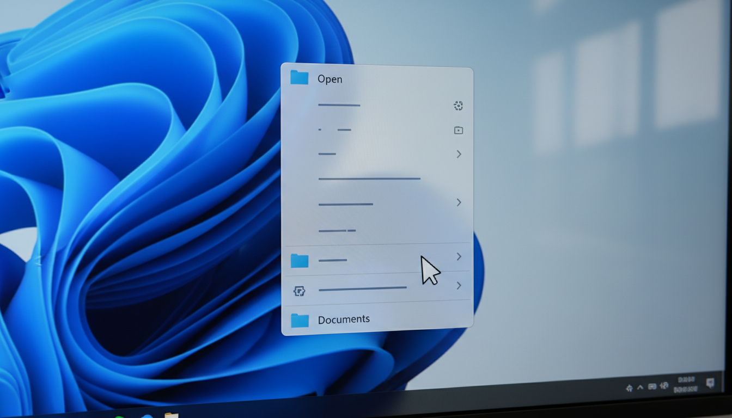732x418 pixels.
Task: Select Documents in the context menu
Action: pos(344,319)
